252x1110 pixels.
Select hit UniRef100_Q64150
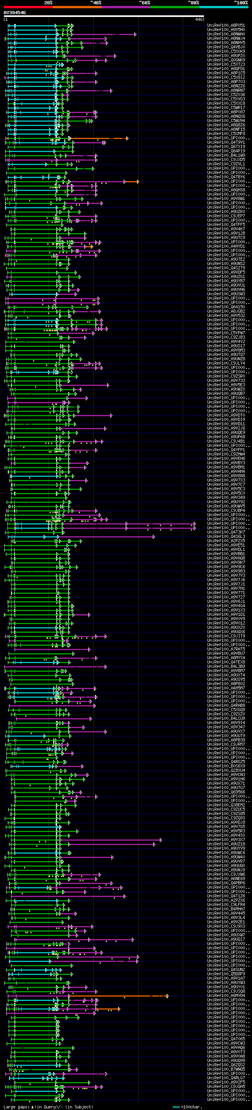pos(226,307)
